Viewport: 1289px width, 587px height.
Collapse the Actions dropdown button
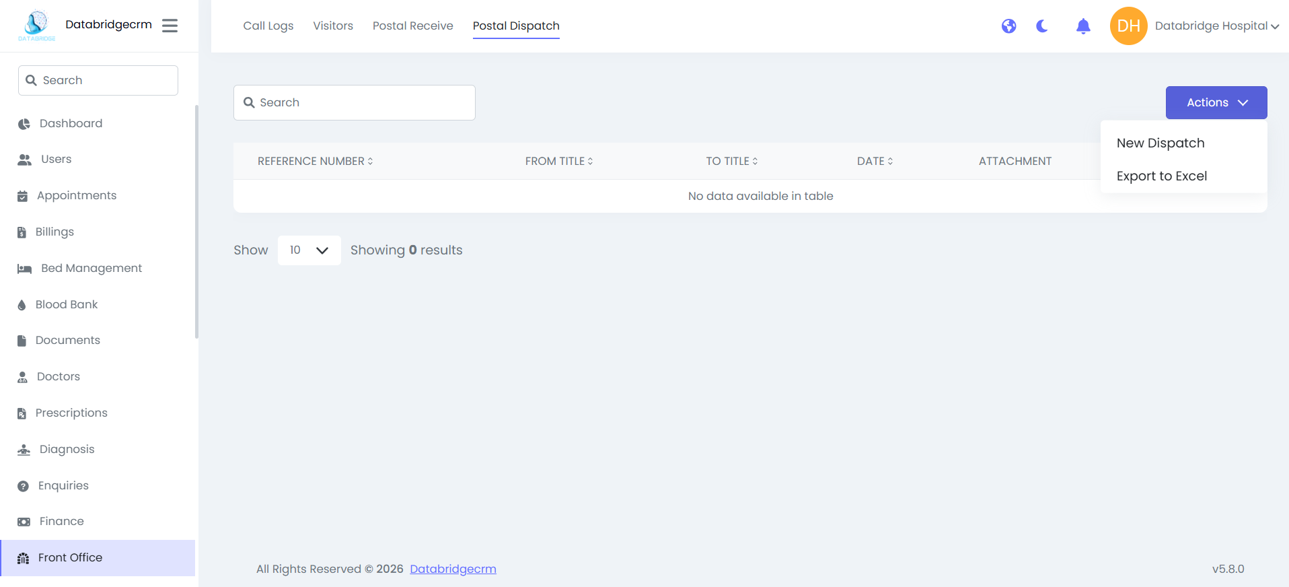pos(1216,103)
